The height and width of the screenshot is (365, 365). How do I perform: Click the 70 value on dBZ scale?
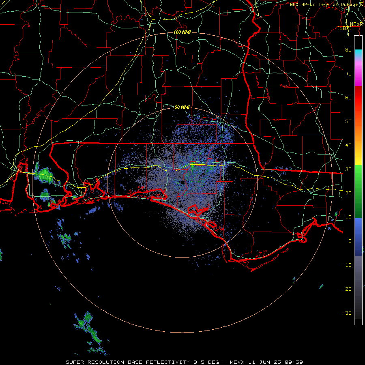point(348,74)
